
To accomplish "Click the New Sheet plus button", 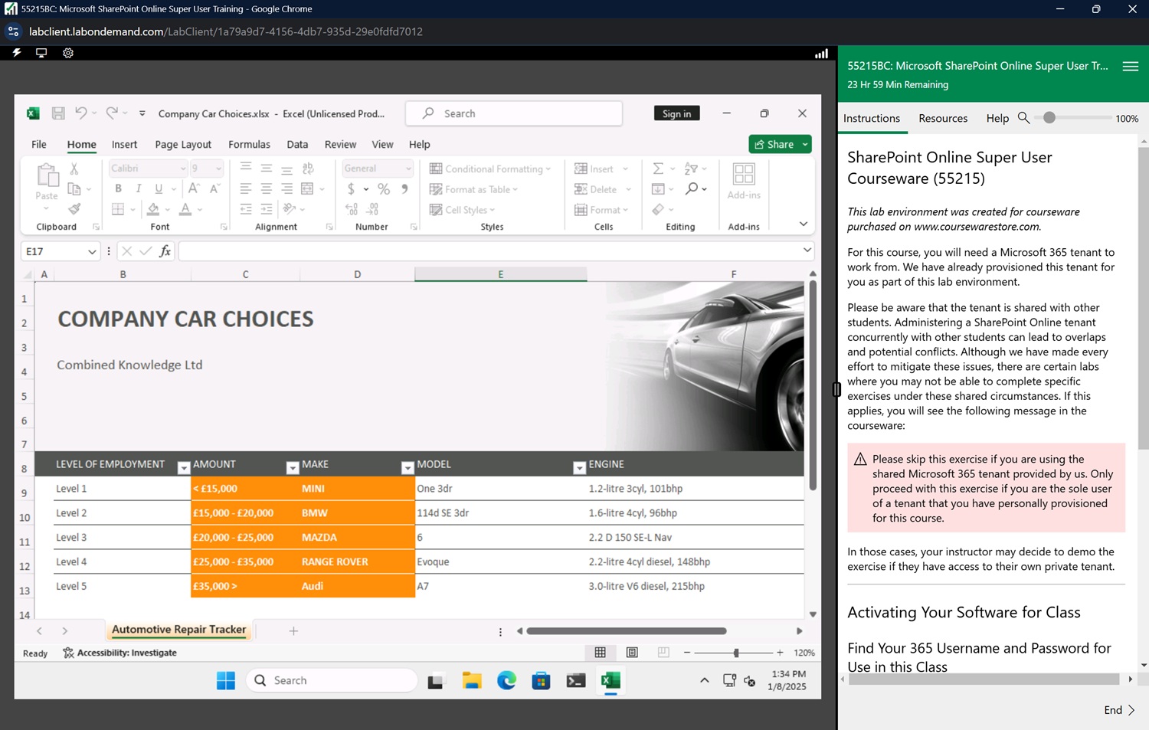I will [293, 631].
